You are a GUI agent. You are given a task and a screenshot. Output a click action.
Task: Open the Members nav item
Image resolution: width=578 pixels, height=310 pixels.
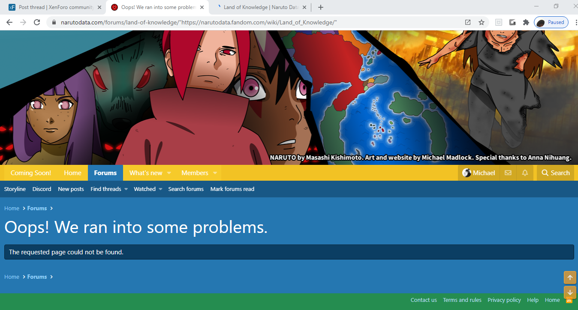[195, 173]
